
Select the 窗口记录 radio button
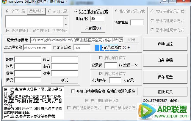[x=50, y=11]
